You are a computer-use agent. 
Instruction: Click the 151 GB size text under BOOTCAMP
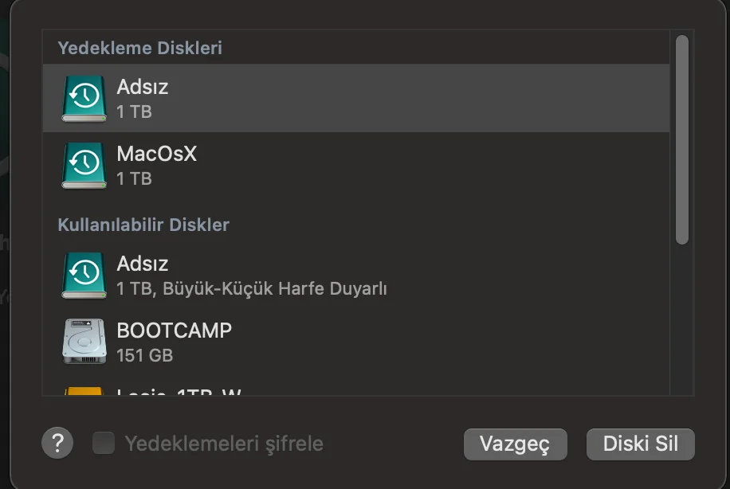145,355
